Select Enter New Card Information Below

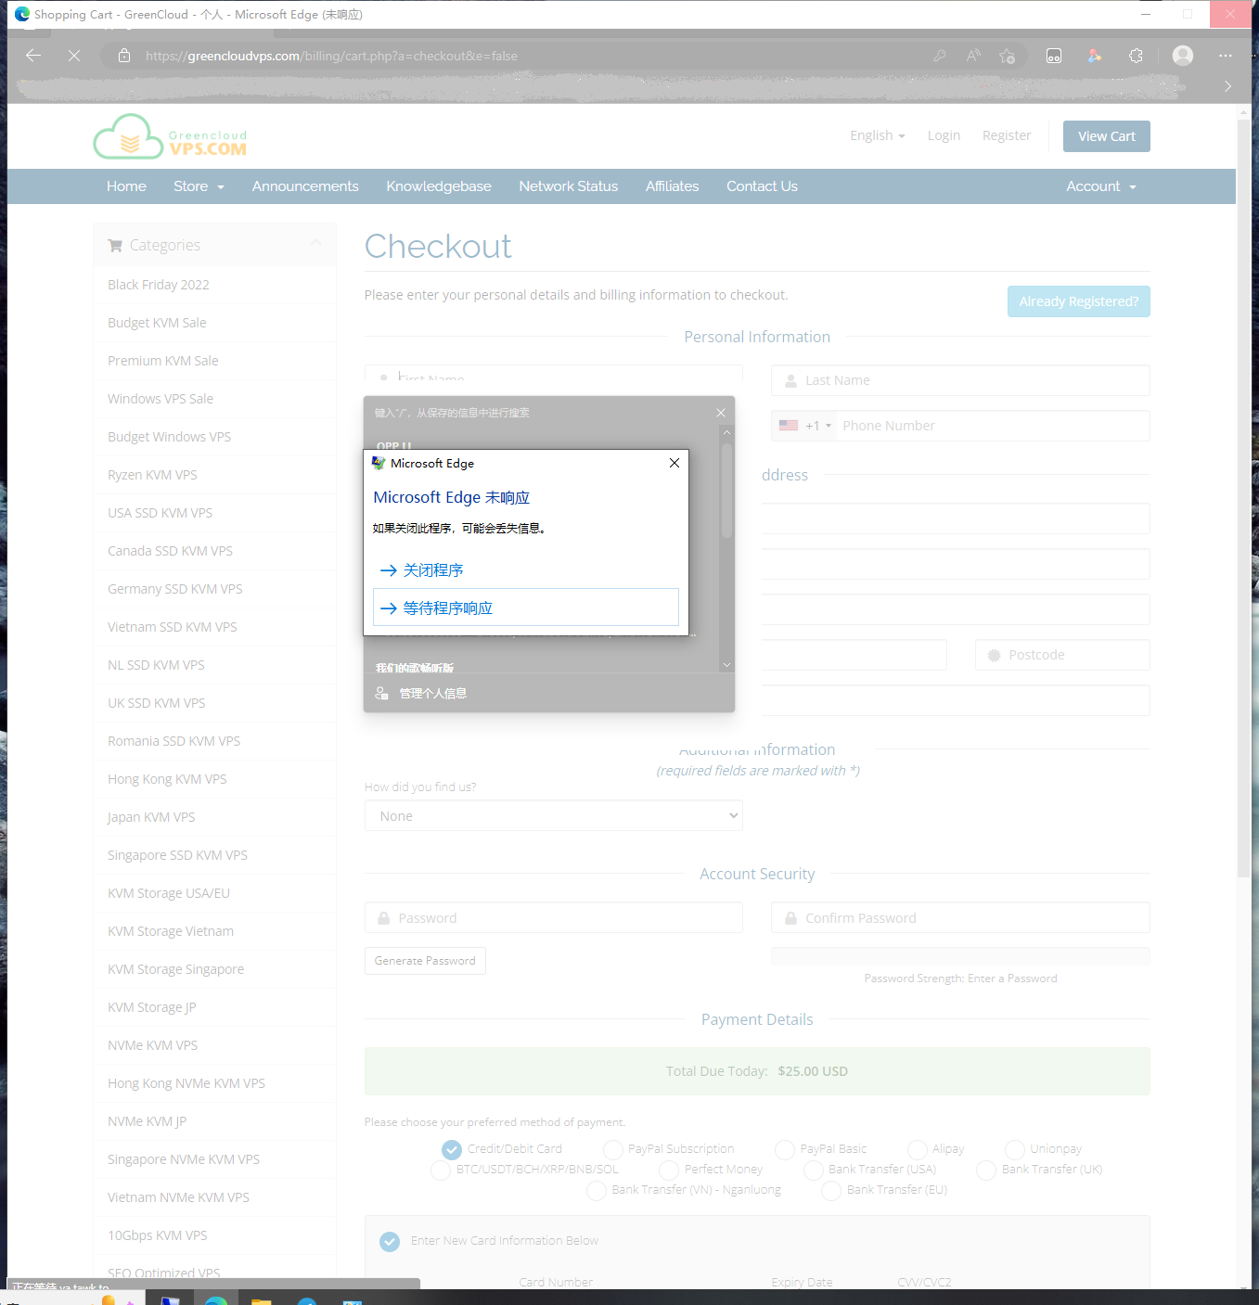[390, 1241]
